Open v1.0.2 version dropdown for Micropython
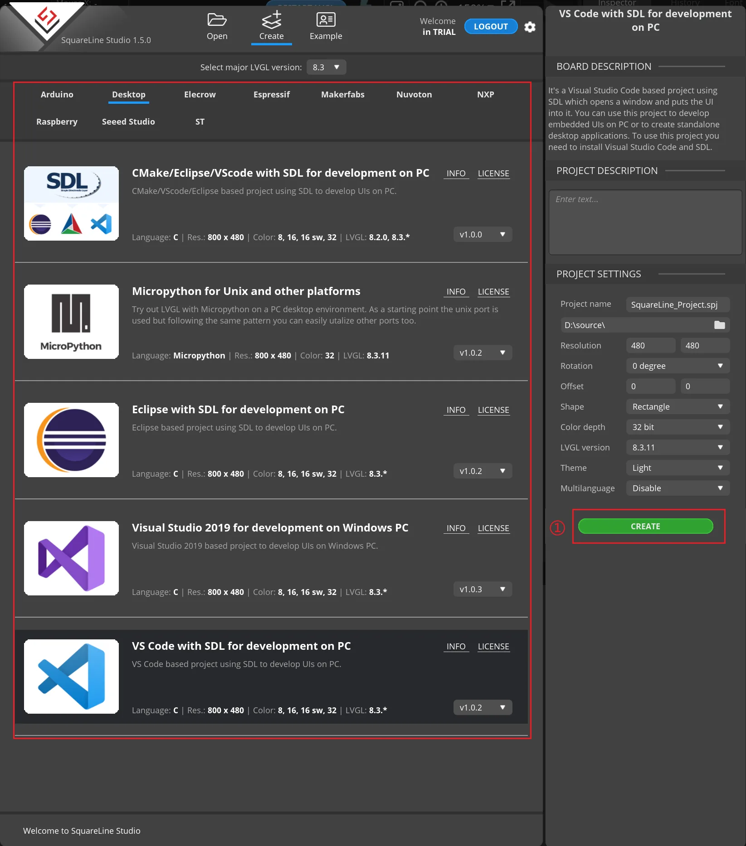This screenshot has height=846, width=746. coord(483,353)
